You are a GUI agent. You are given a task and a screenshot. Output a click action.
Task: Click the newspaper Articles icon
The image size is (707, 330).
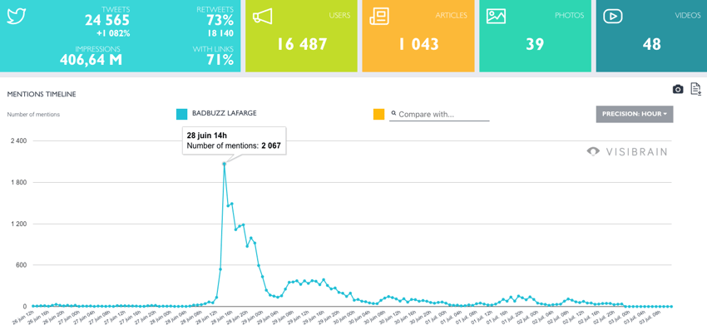[x=378, y=17]
